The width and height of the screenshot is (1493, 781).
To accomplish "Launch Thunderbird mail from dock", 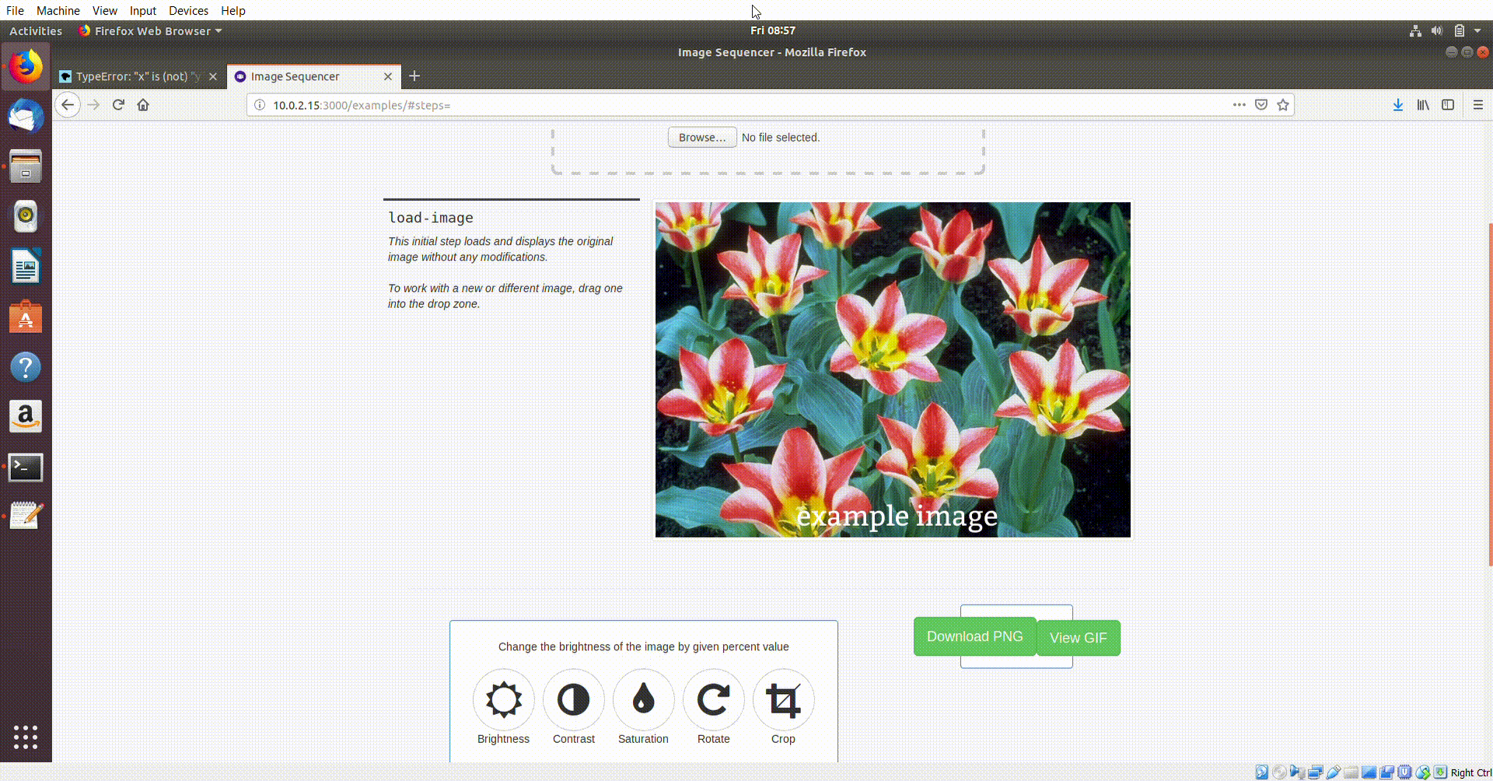I will 26,116.
